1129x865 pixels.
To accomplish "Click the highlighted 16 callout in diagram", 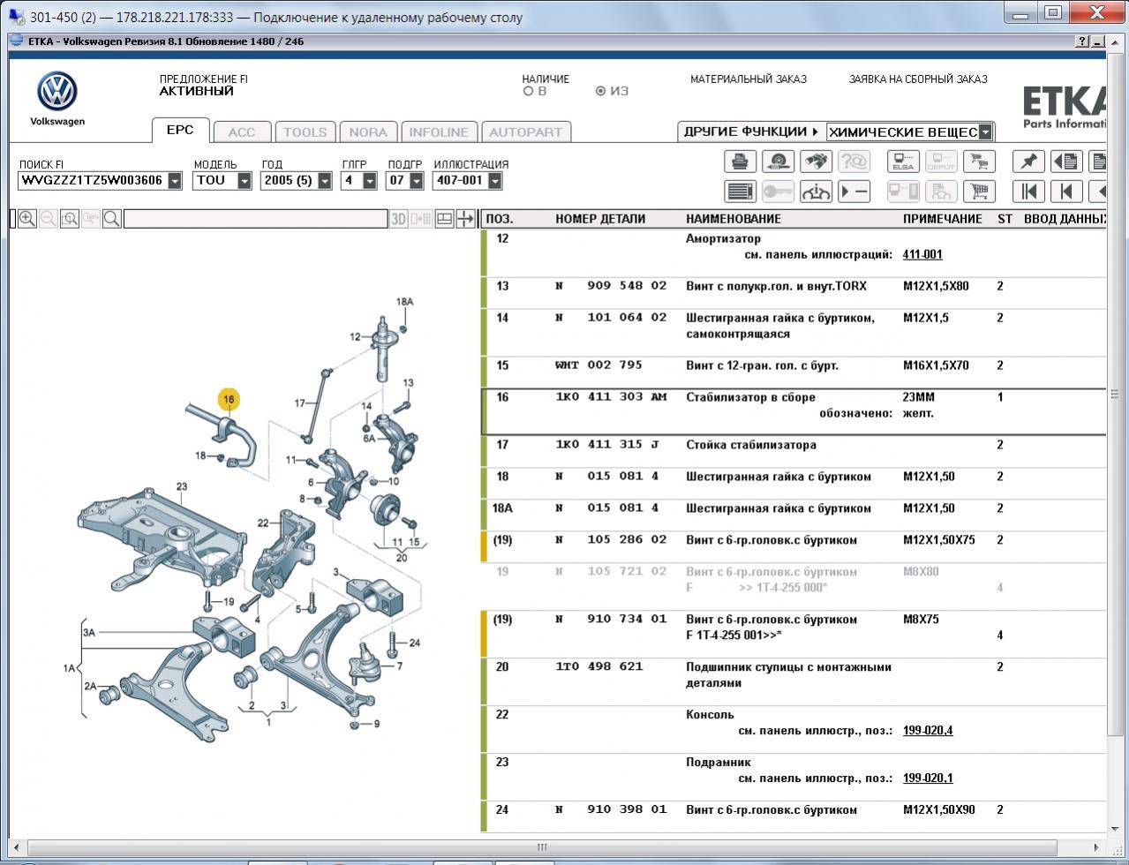I will click(229, 400).
